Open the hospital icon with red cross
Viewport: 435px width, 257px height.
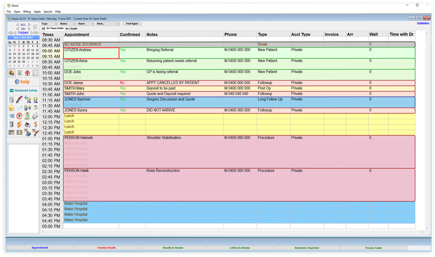tap(27, 73)
